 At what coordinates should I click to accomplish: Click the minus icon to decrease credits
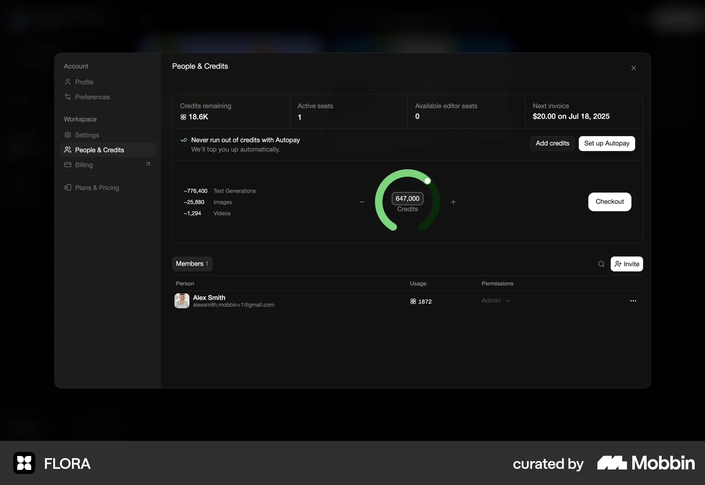click(x=362, y=202)
